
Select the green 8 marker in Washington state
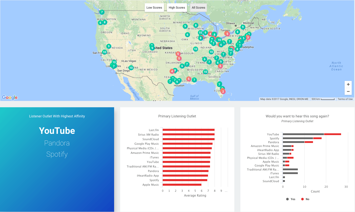coord(105,22)
